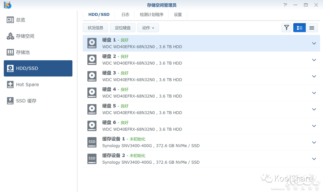Switch to detailed list view icon

[x=299, y=28]
